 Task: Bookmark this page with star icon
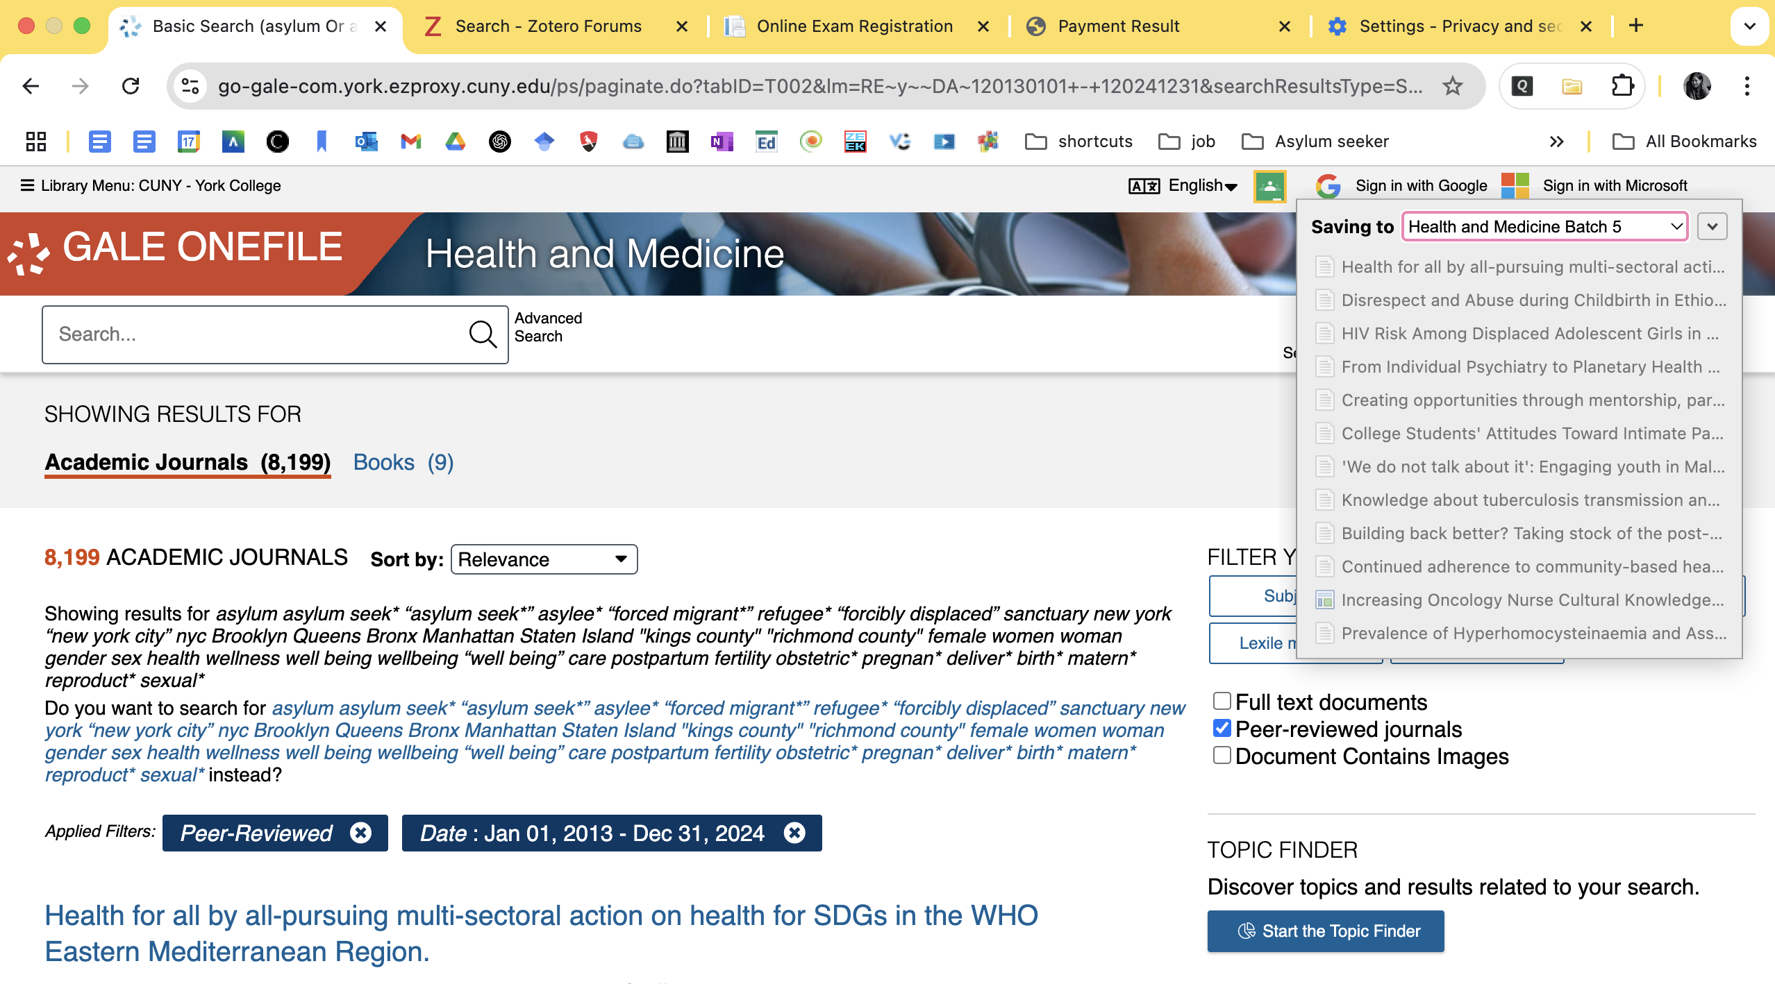point(1452,86)
